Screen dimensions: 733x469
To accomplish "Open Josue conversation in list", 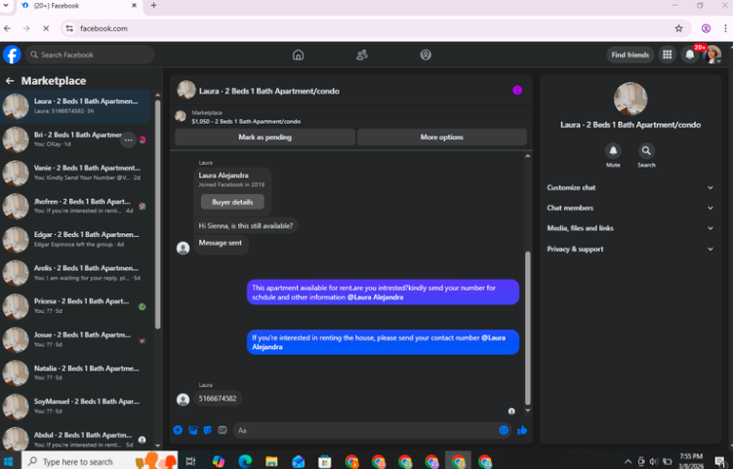I will pyautogui.click(x=76, y=340).
